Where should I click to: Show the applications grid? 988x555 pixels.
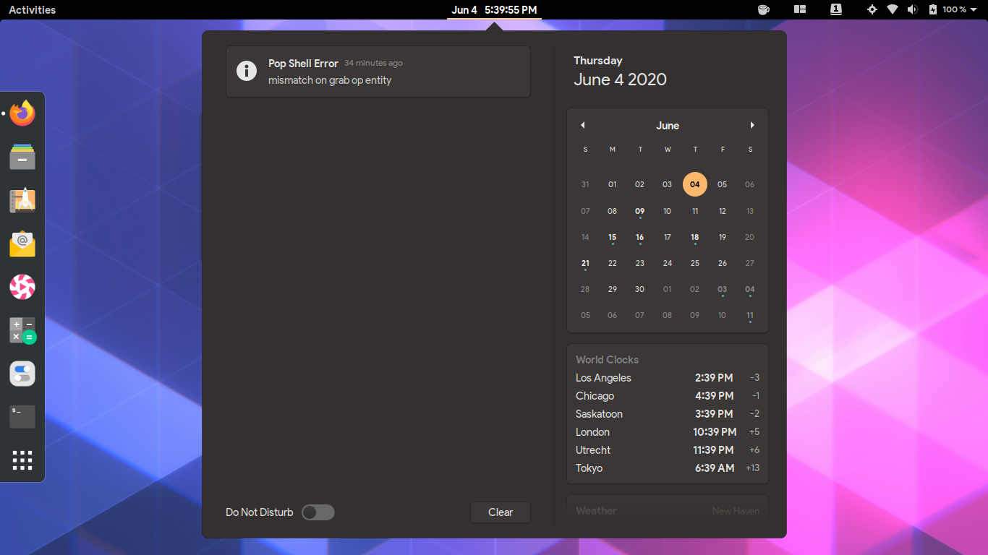(22, 460)
